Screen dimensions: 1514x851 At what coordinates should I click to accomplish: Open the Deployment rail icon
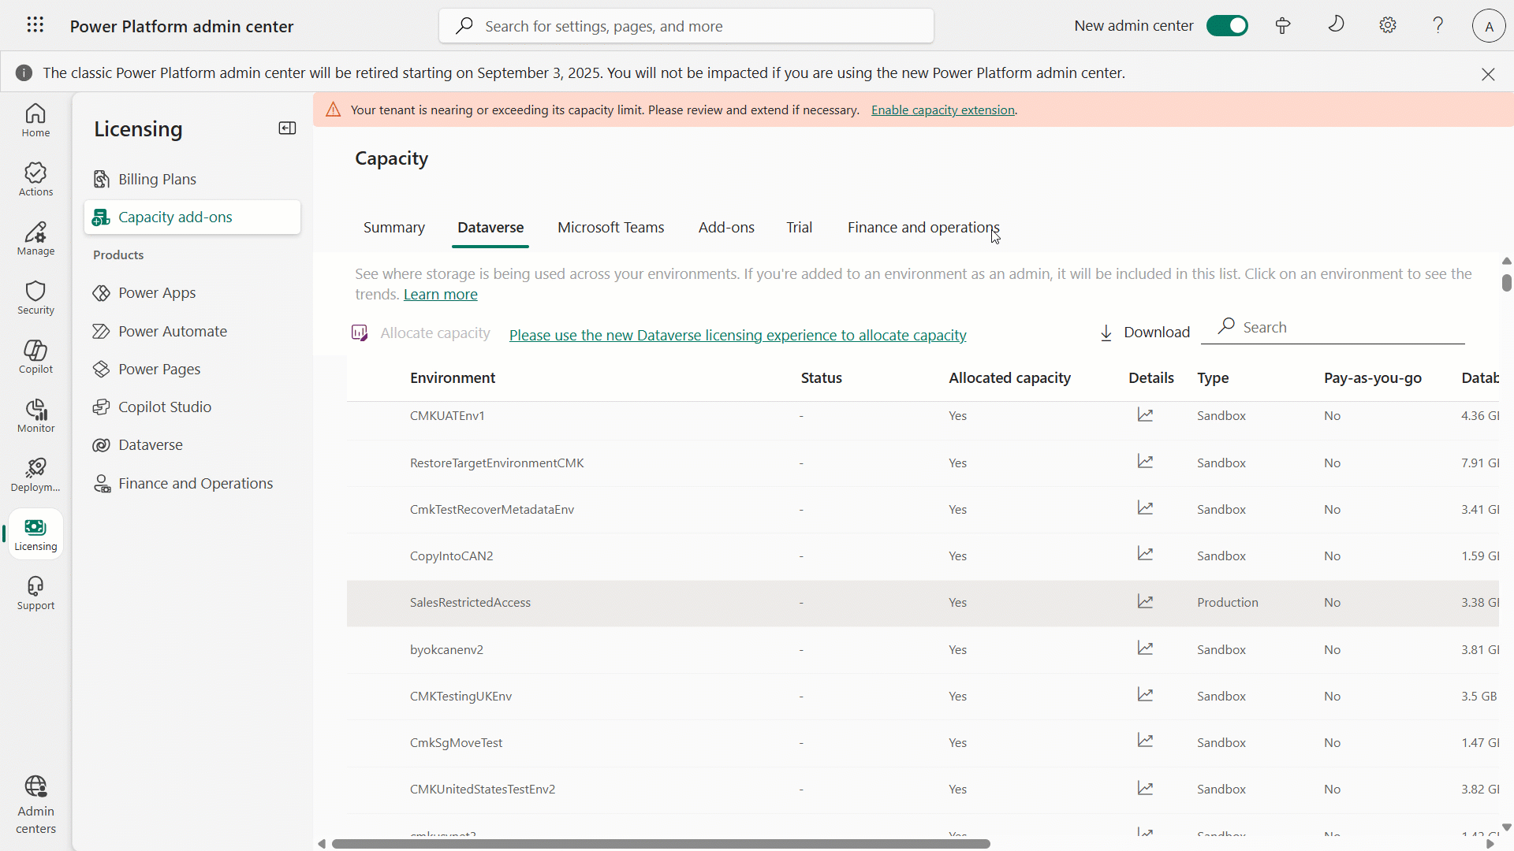35,475
